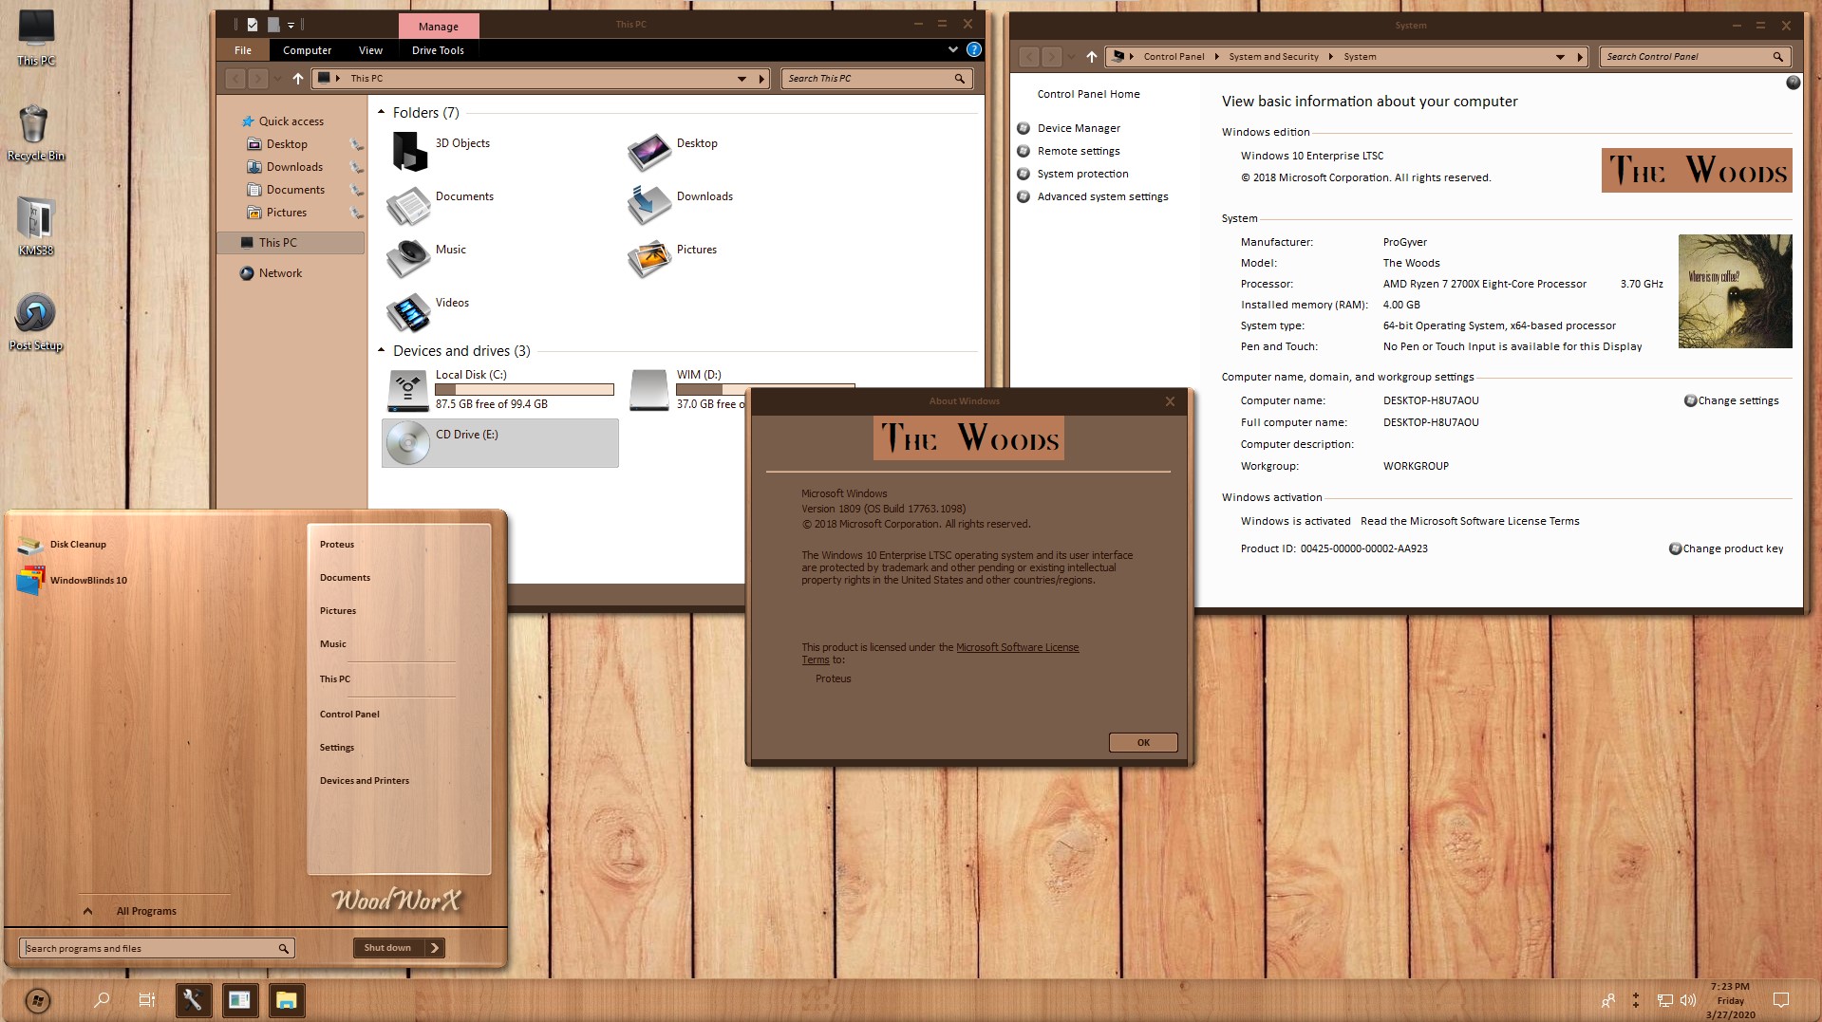Open address history dropdown in This PC window
Viewport: 1822px width, 1022px height.
pyautogui.click(x=742, y=79)
